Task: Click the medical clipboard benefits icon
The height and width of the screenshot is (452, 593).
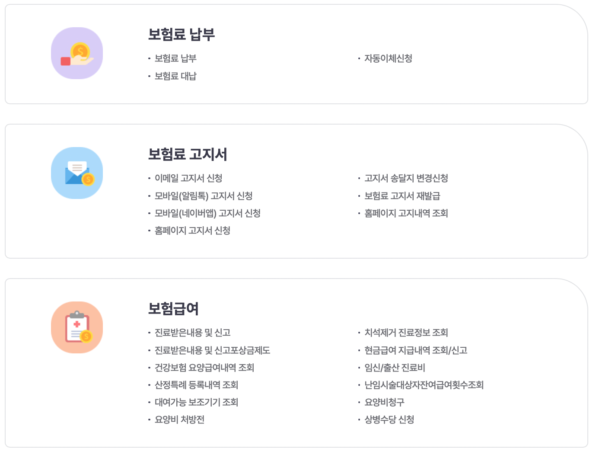Action: (77, 327)
